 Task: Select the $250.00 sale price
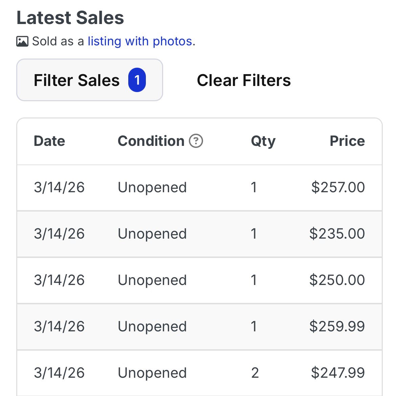(x=337, y=280)
